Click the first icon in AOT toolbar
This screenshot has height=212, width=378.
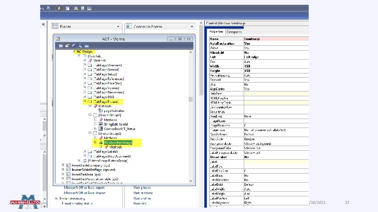click(x=61, y=46)
